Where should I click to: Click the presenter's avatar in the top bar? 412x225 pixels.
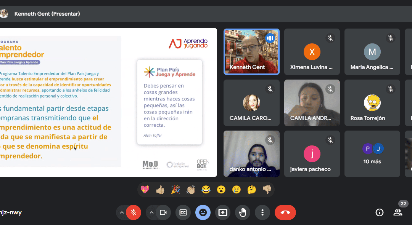[3, 14]
